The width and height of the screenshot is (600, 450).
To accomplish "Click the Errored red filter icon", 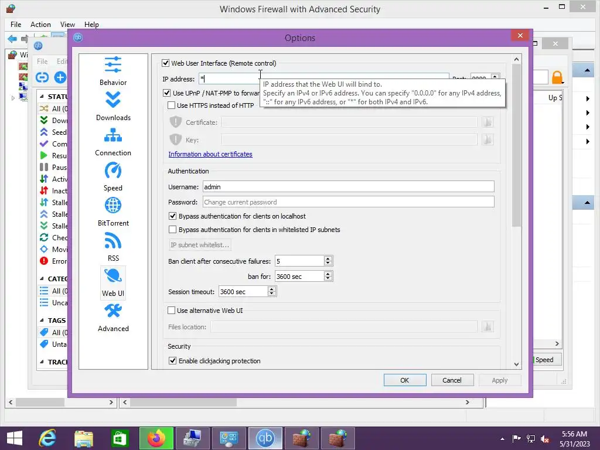I will point(44,261).
